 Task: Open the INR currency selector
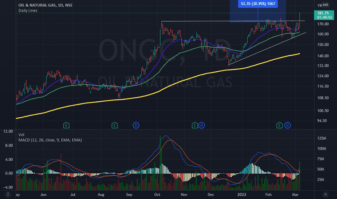tap(325, 5)
